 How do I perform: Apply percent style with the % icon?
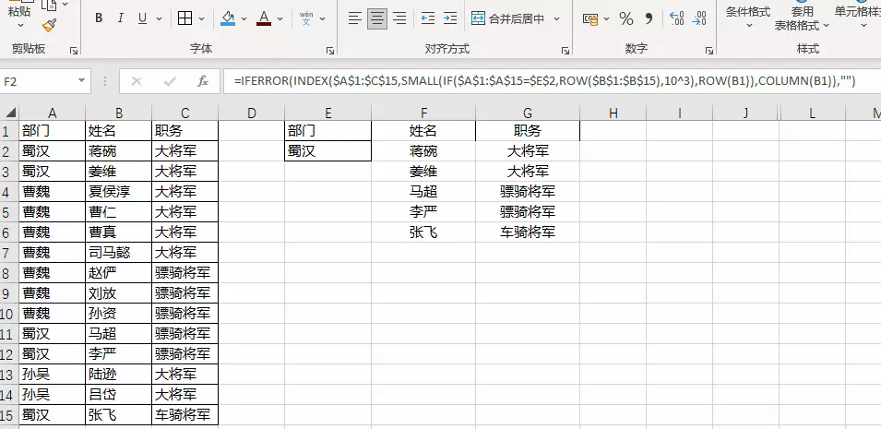(x=626, y=18)
